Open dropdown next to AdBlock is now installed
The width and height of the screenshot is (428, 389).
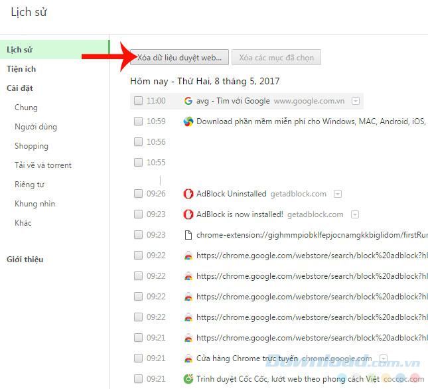[x=355, y=214]
